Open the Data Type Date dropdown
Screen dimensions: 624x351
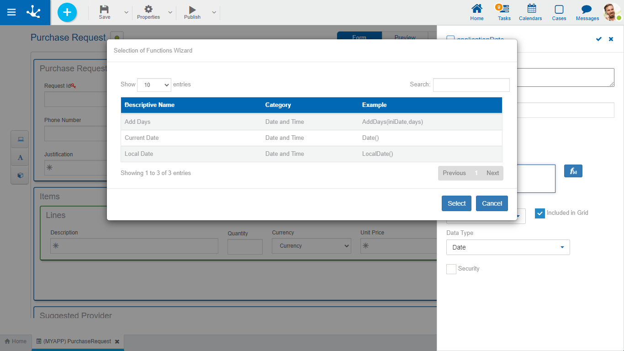tap(508, 247)
